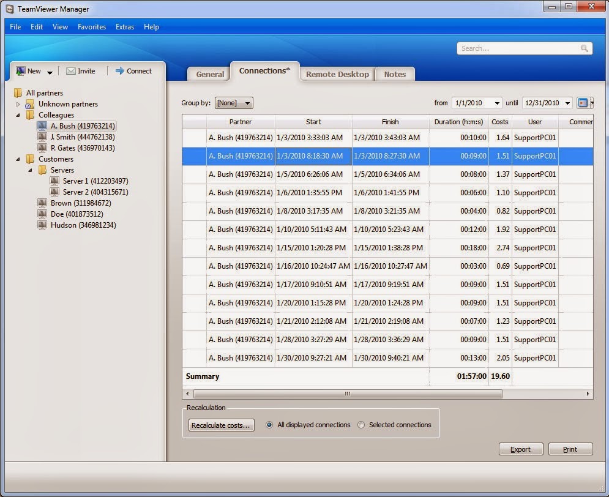Select J. Smith (444762138) tree entry
The height and width of the screenshot is (497, 609).
pos(83,137)
